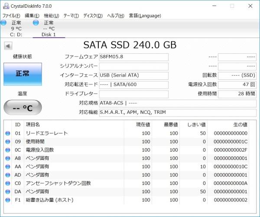The width and height of the screenshot is (260, 217).
Task: Click the rotation rate field ---- (SSD)
Action: pos(237,75)
